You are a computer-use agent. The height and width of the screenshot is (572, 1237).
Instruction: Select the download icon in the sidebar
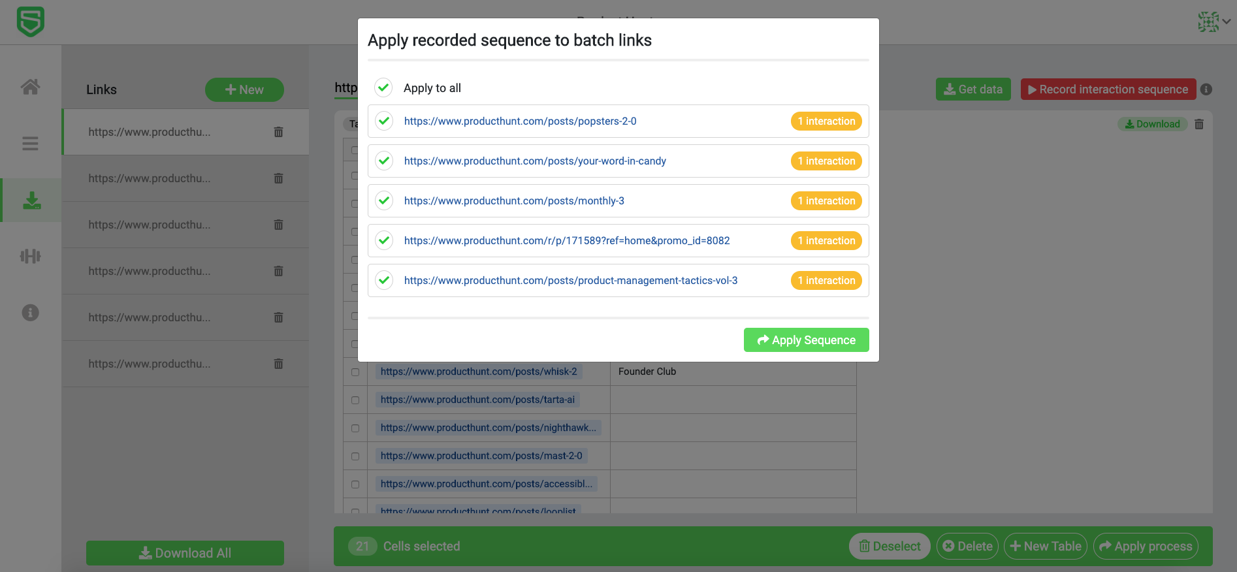coord(31,200)
